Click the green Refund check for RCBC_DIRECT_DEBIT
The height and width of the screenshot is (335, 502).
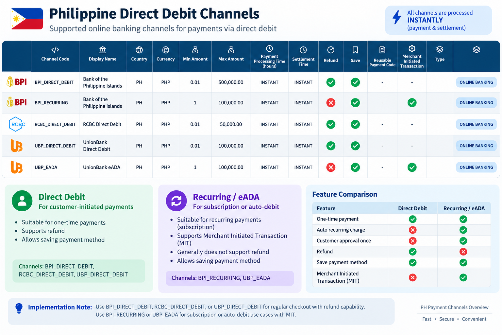click(x=331, y=124)
